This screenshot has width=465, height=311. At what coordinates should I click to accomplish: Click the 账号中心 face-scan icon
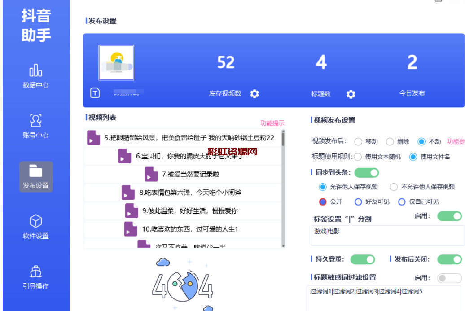[35, 121]
